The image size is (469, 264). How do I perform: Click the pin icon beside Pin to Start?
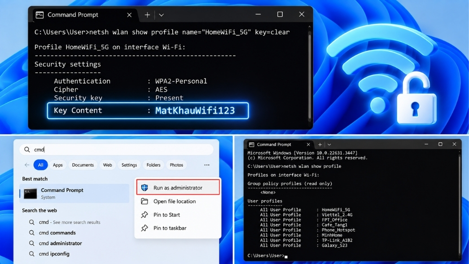click(x=145, y=215)
